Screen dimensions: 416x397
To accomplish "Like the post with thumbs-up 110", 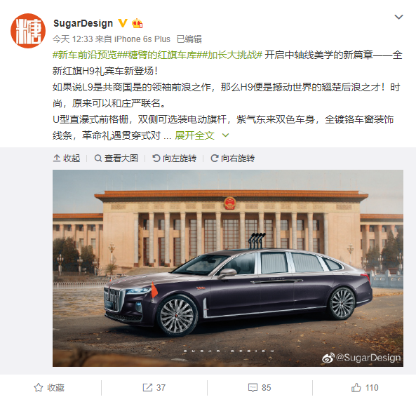I will 365,387.
